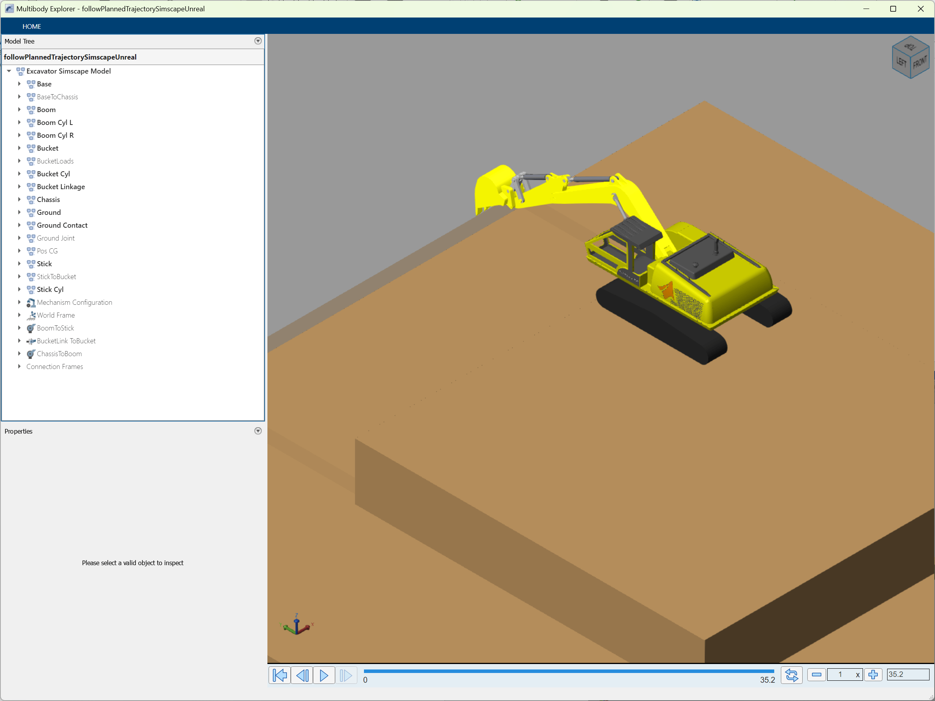Click the animation timeline progress bar
This screenshot has height=701, width=935.
pos(569,671)
